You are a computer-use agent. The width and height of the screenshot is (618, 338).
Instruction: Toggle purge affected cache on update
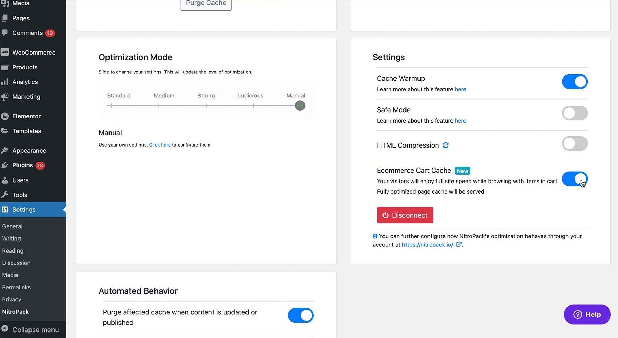(x=300, y=315)
